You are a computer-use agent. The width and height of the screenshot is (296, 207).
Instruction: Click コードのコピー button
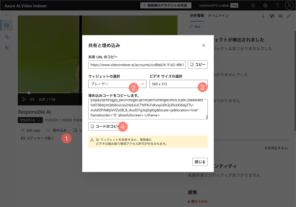point(105,126)
